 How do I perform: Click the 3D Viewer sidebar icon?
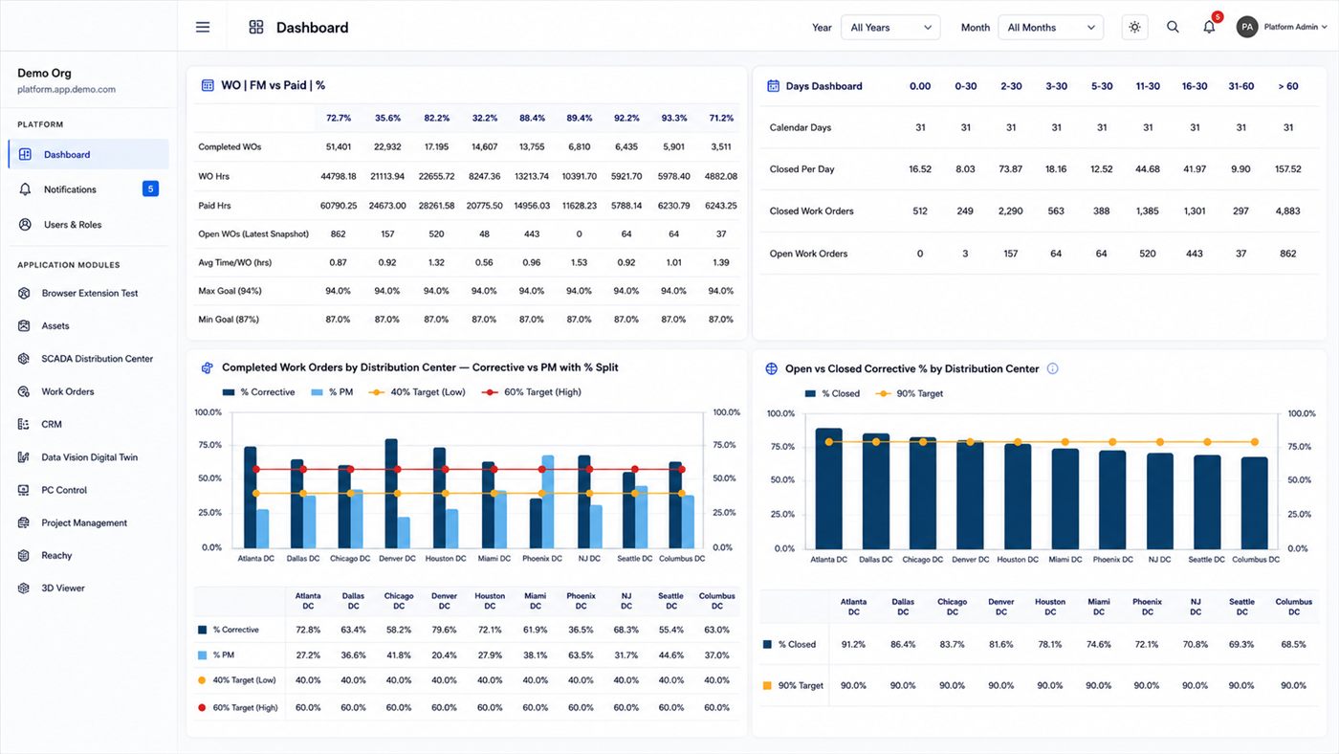24,588
